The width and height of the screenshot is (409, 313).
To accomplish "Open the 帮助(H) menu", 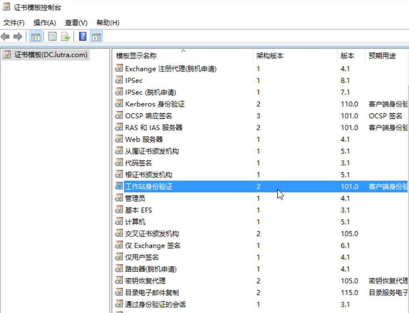I will [108, 23].
